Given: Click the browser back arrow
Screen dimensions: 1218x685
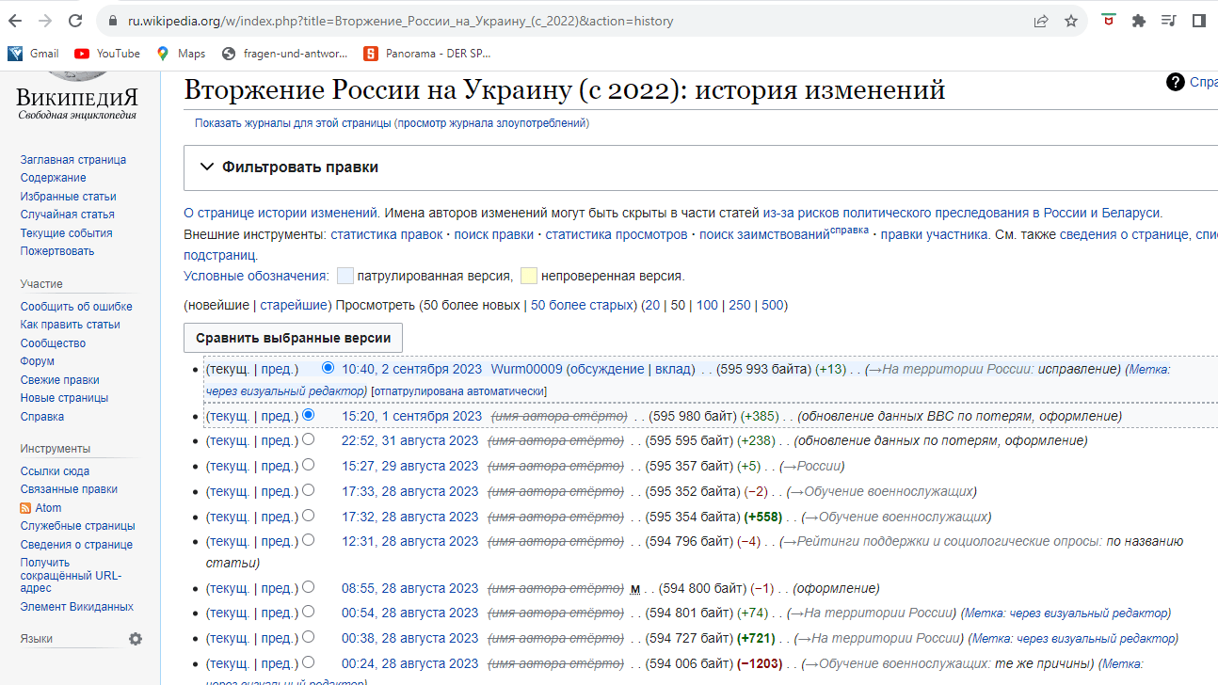Looking at the screenshot, I should pyautogui.click(x=18, y=21).
